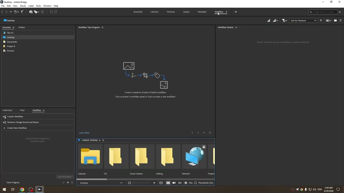Click View Progress

click(x=13, y=183)
